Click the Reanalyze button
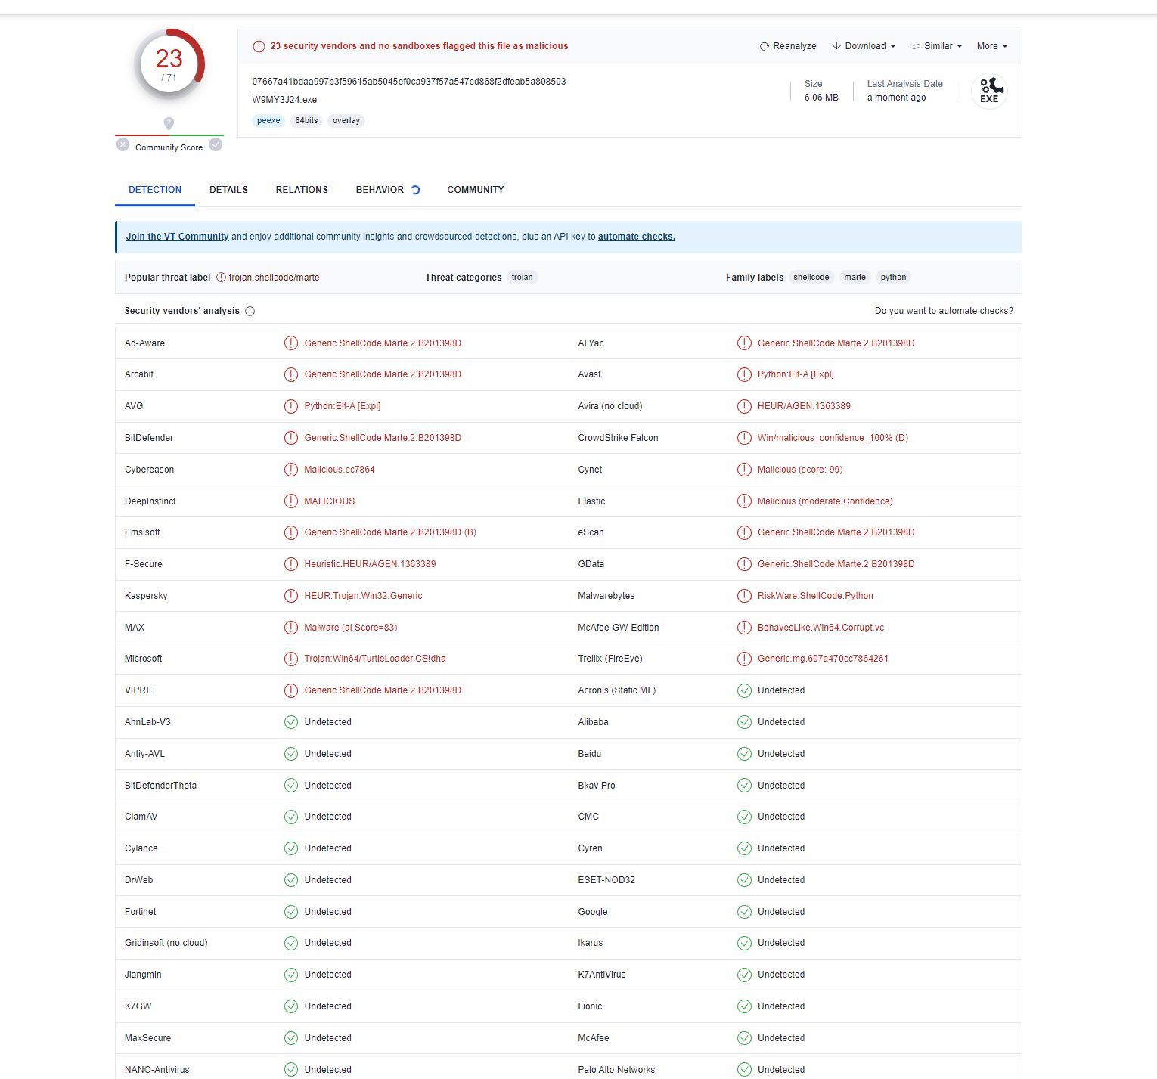This screenshot has height=1079, width=1157. point(788,46)
